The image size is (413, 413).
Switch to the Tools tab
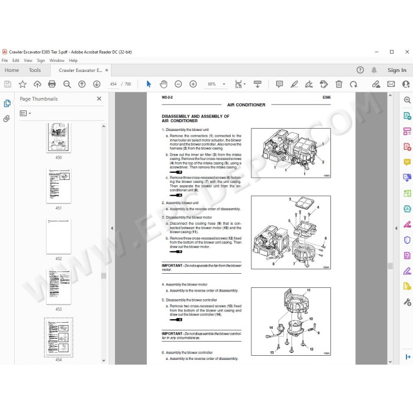click(35, 70)
